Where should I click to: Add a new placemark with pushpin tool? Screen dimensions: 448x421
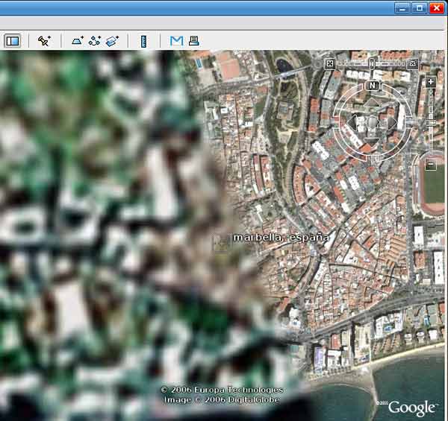[x=44, y=41]
